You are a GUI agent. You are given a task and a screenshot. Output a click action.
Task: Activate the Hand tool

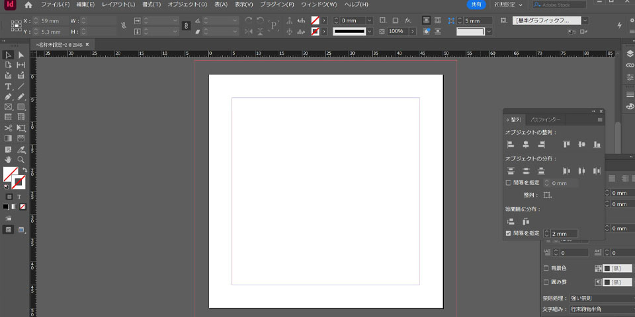(8, 159)
